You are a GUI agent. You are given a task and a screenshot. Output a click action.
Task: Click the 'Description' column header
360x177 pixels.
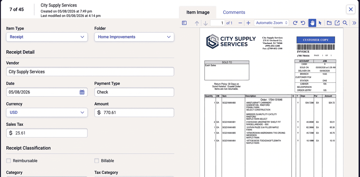click(251, 96)
